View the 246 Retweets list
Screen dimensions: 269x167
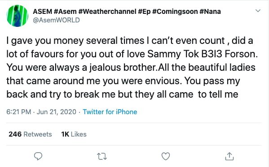coord(30,134)
